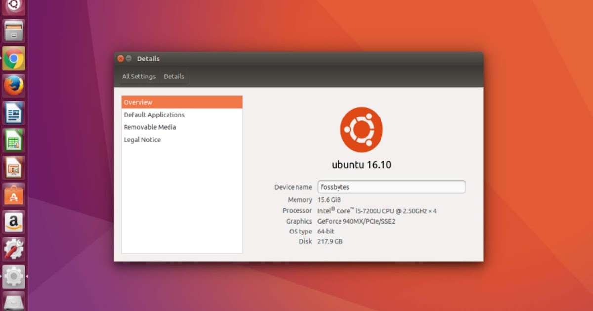This screenshot has width=593, height=311.
Task: Click the Memory value '15.6 GiB'
Action: [329, 200]
